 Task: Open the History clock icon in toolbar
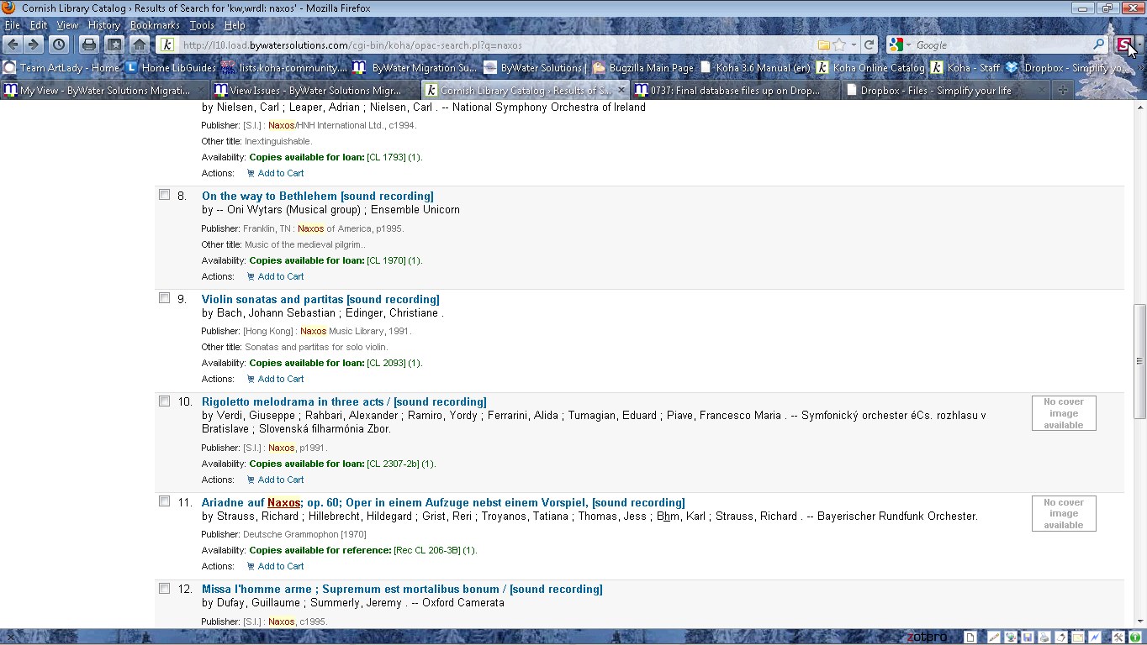pos(59,45)
